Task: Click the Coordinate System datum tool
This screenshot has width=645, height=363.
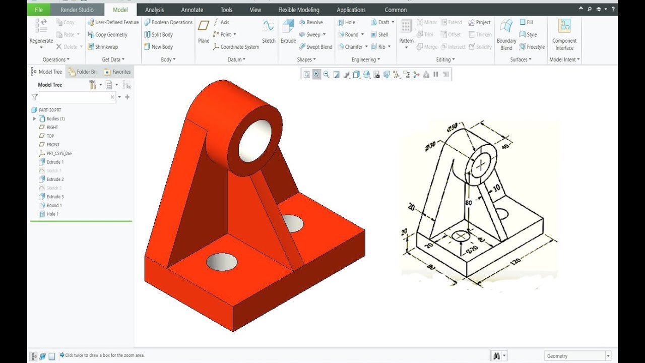Action: click(x=236, y=47)
